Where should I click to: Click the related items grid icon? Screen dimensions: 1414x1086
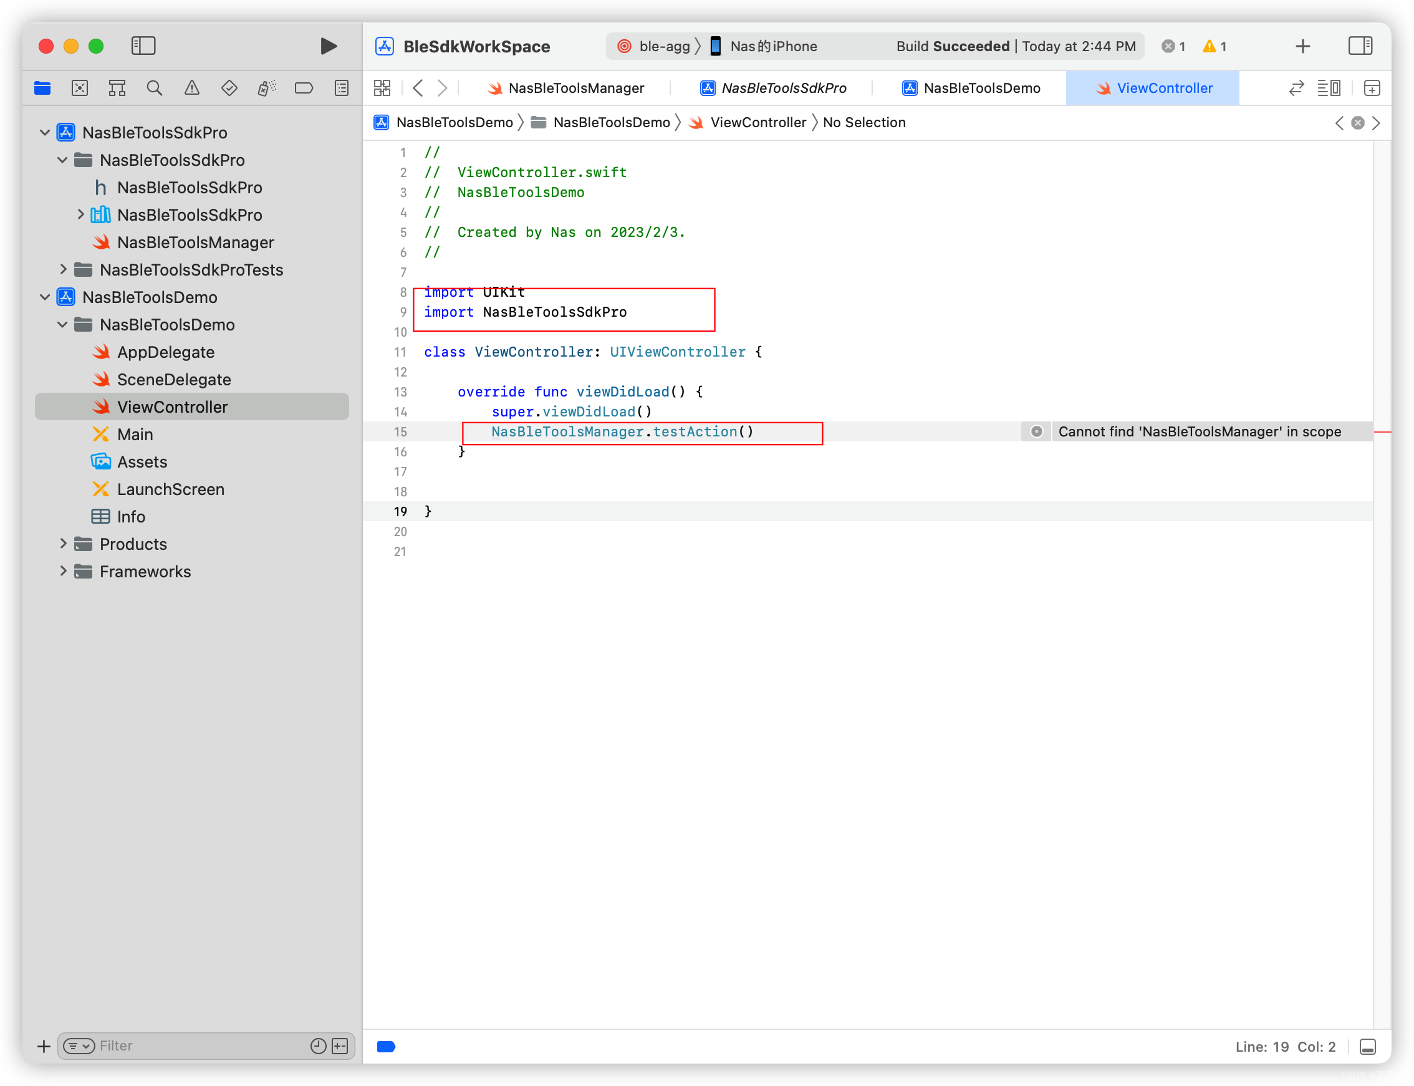pos(382,88)
